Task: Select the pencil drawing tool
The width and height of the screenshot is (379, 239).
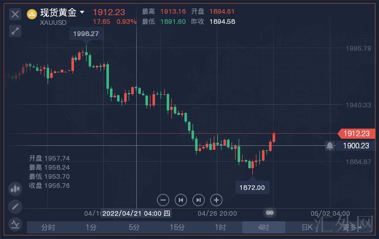Action: point(15,206)
